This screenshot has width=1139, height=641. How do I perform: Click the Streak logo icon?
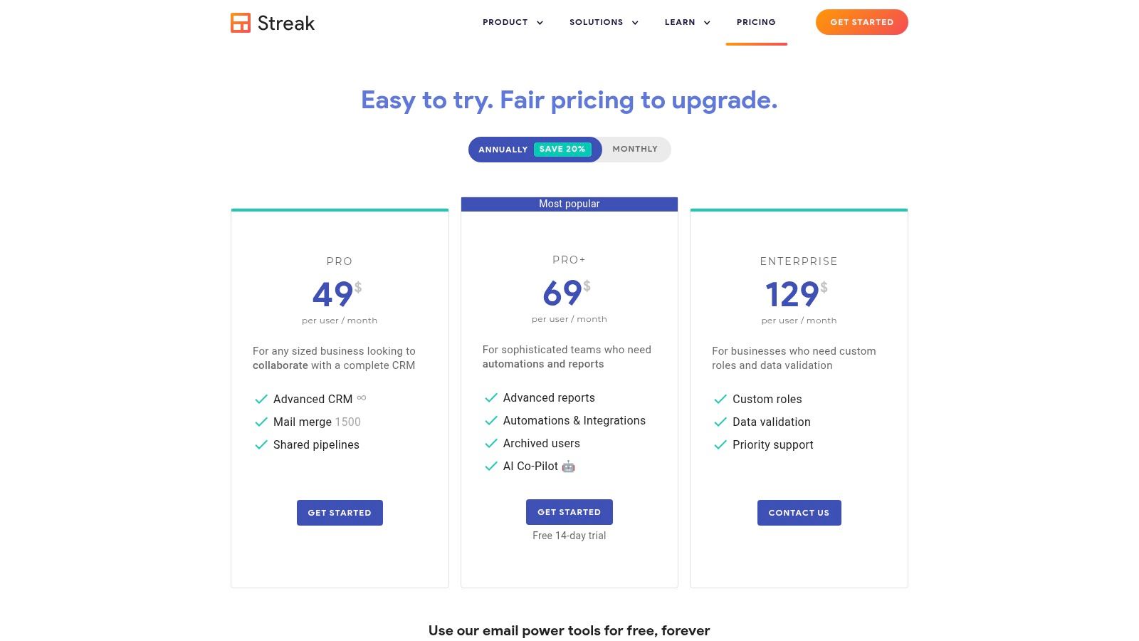241,22
